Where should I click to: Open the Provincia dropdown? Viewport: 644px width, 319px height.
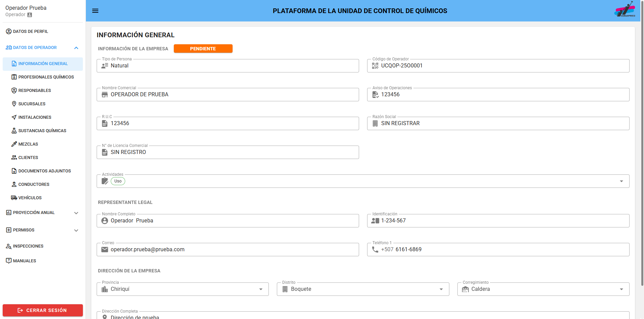(261, 289)
